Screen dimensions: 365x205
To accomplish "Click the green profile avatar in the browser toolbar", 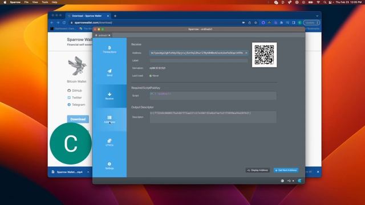I will (x=300, y=23).
